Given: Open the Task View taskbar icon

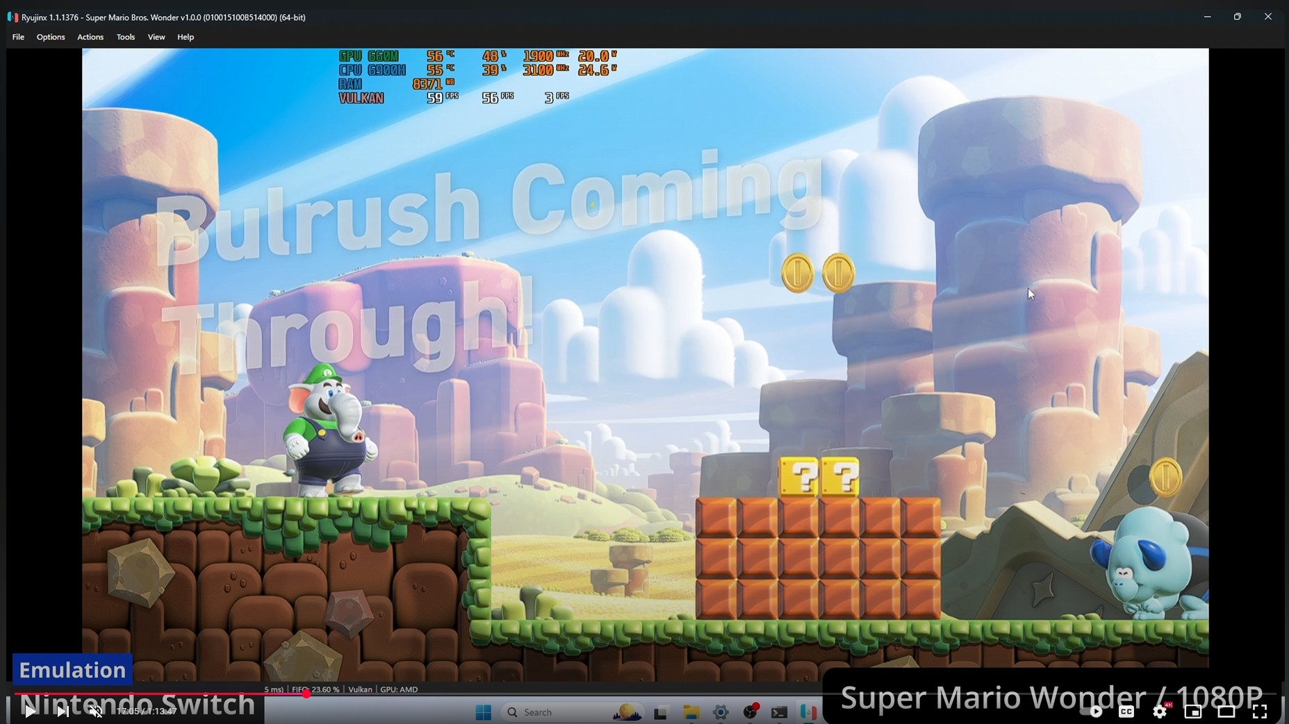Looking at the screenshot, I should point(660,712).
